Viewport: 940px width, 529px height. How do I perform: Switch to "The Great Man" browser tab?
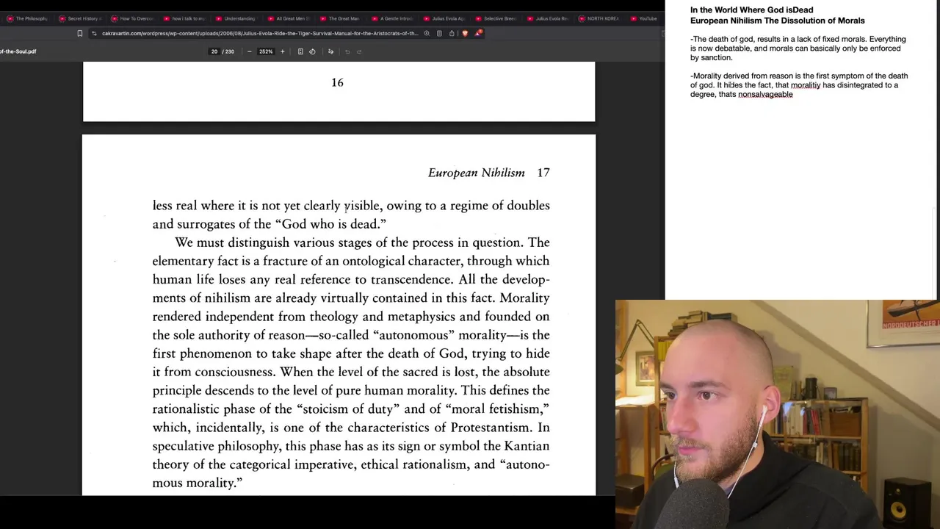[x=340, y=18]
